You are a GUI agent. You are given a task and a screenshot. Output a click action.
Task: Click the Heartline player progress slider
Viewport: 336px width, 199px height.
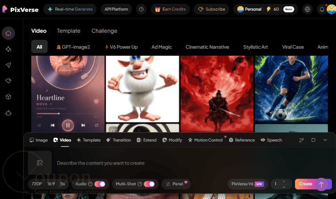pos(68,114)
